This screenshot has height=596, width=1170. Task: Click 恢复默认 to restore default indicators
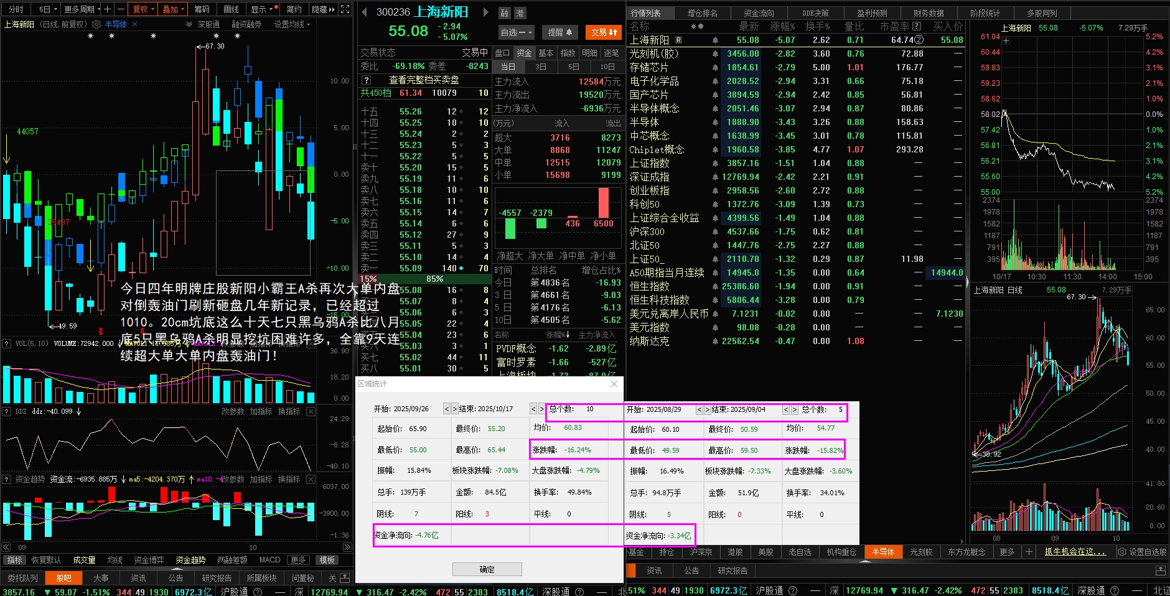coord(46,560)
